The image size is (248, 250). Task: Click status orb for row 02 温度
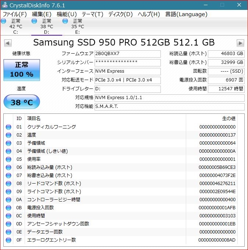pos(8,135)
